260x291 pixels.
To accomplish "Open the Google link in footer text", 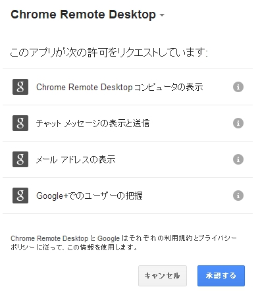I will 109,238.
